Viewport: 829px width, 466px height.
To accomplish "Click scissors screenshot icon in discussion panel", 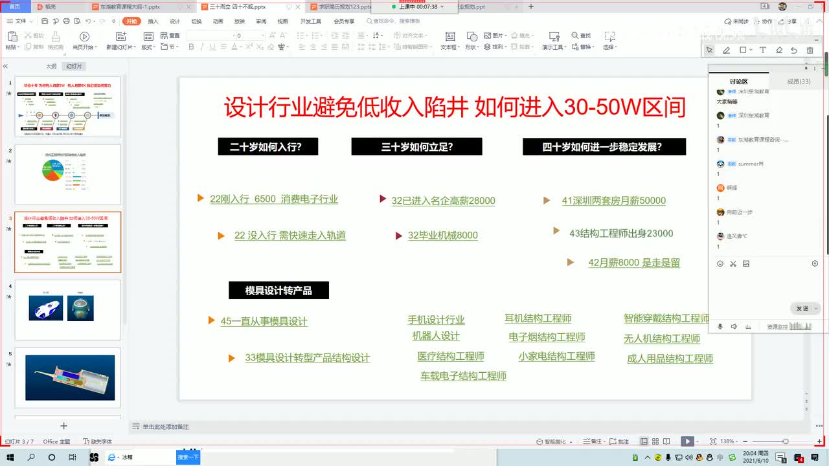I will (x=733, y=263).
